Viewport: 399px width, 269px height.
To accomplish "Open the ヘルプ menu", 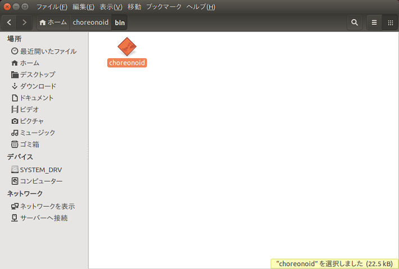I will (x=199, y=7).
